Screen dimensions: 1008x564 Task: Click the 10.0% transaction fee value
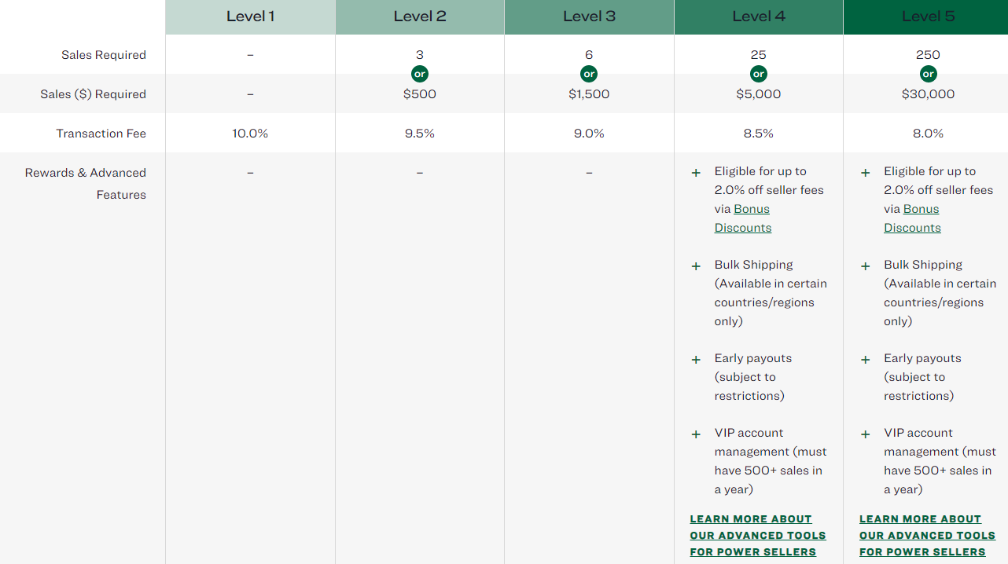pyautogui.click(x=250, y=134)
